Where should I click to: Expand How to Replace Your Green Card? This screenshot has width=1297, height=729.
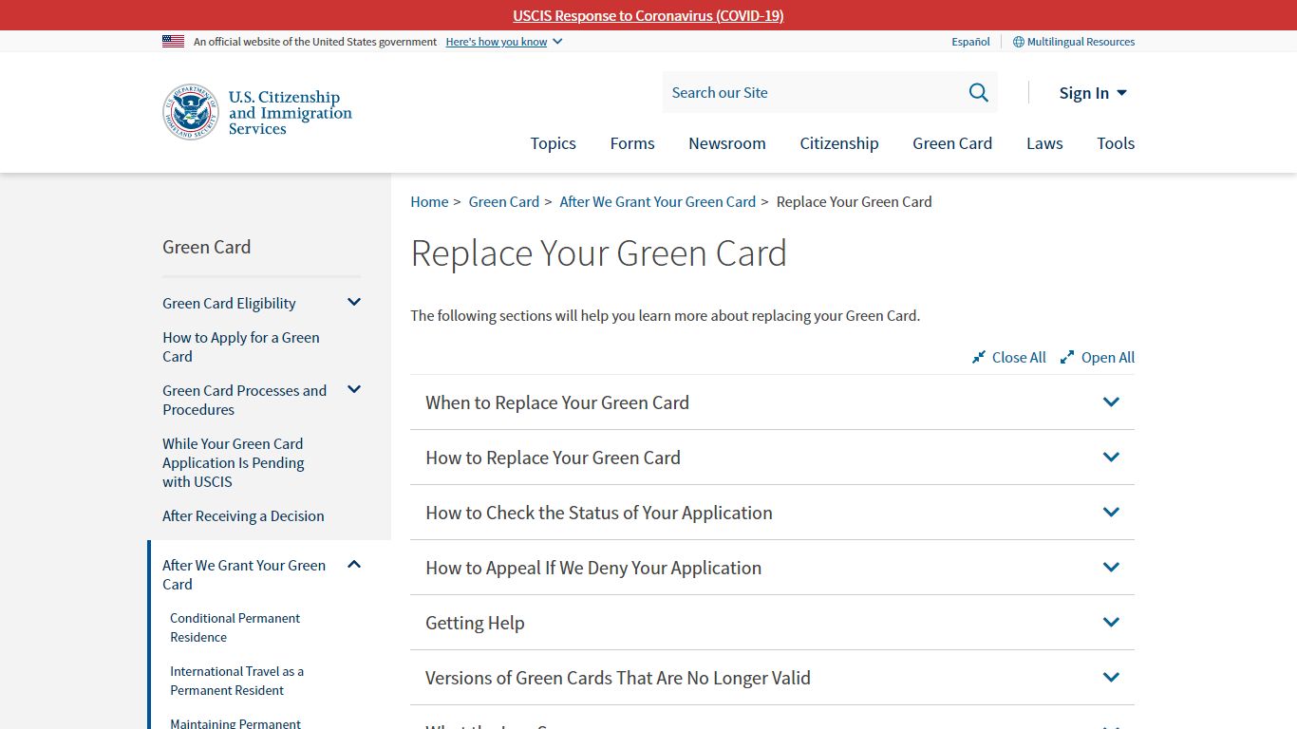[x=772, y=458]
